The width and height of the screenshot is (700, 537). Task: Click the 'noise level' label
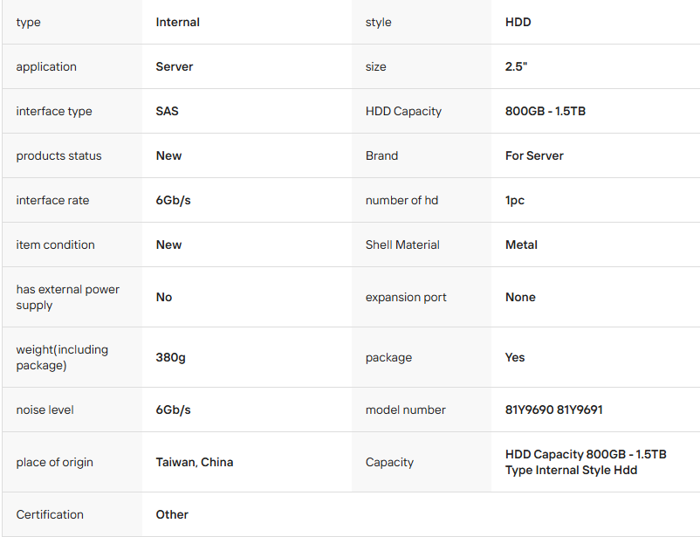(x=45, y=410)
